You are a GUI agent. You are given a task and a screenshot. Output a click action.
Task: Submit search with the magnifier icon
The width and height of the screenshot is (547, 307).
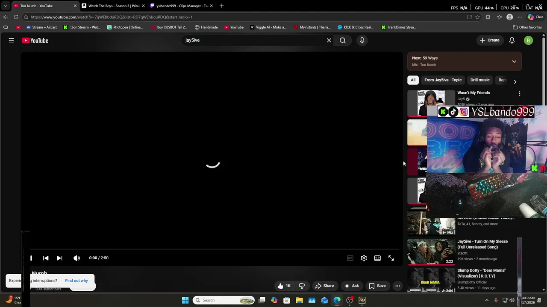343,40
